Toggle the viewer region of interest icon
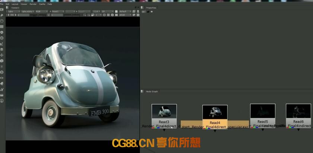The width and height of the screenshot is (313, 153). (x=85, y=15)
